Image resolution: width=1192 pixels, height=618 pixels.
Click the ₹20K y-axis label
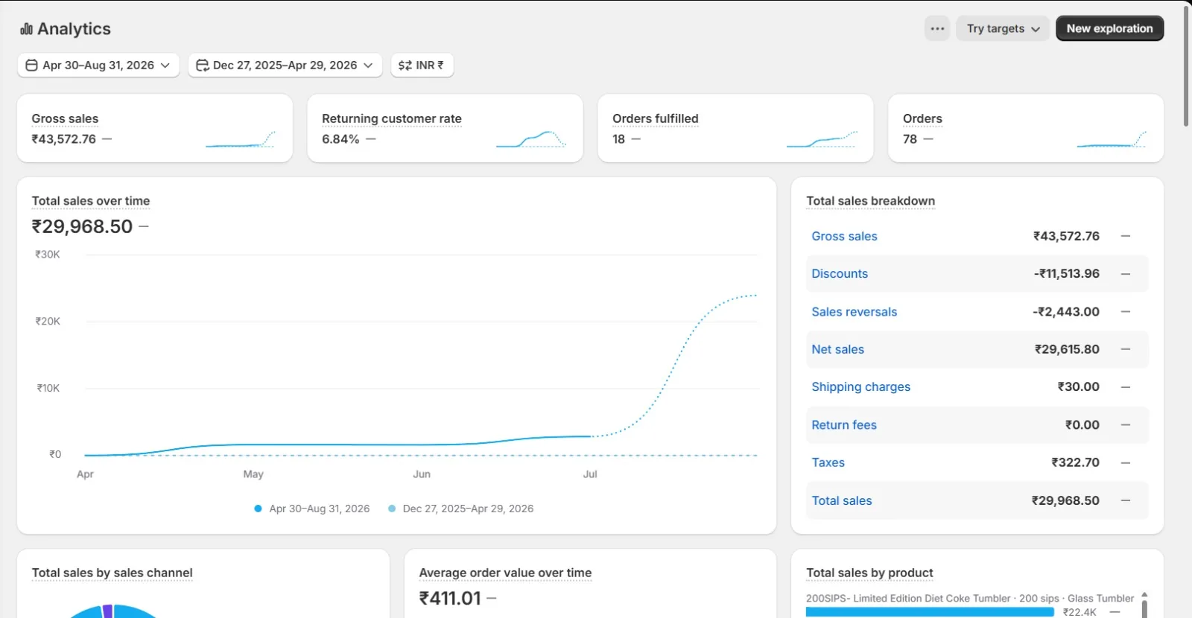(x=48, y=322)
